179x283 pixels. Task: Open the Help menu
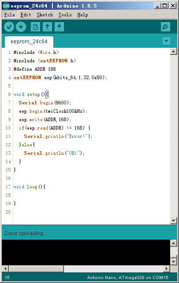(82, 15)
